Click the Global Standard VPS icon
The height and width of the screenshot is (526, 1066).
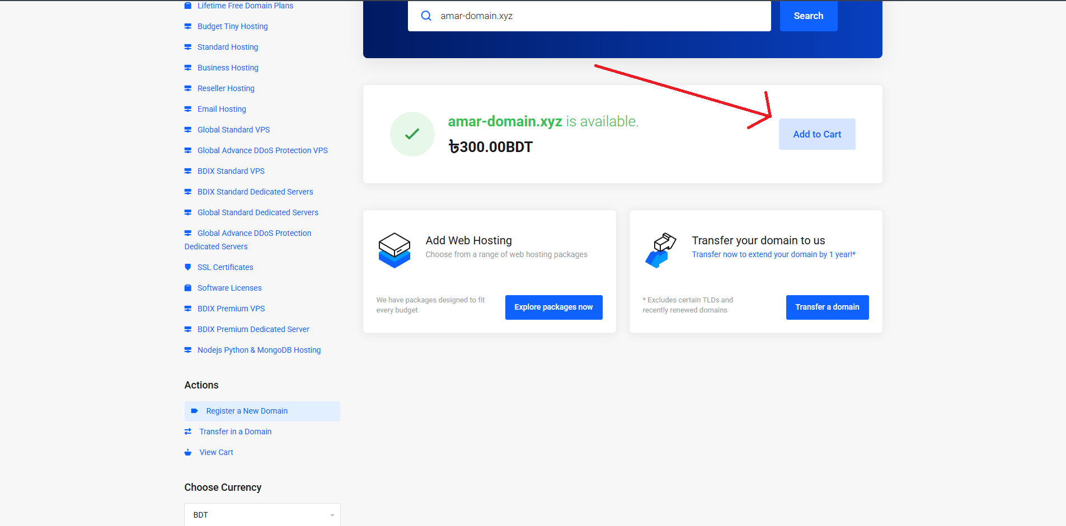tap(188, 130)
